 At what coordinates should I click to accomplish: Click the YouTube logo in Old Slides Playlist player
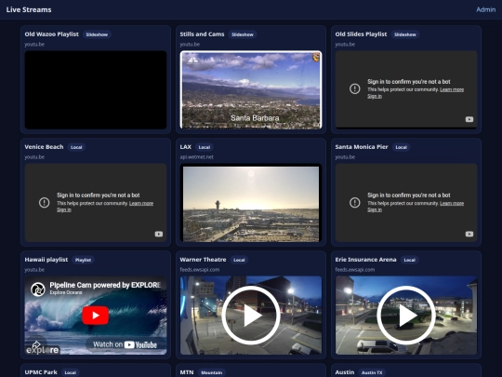469,119
